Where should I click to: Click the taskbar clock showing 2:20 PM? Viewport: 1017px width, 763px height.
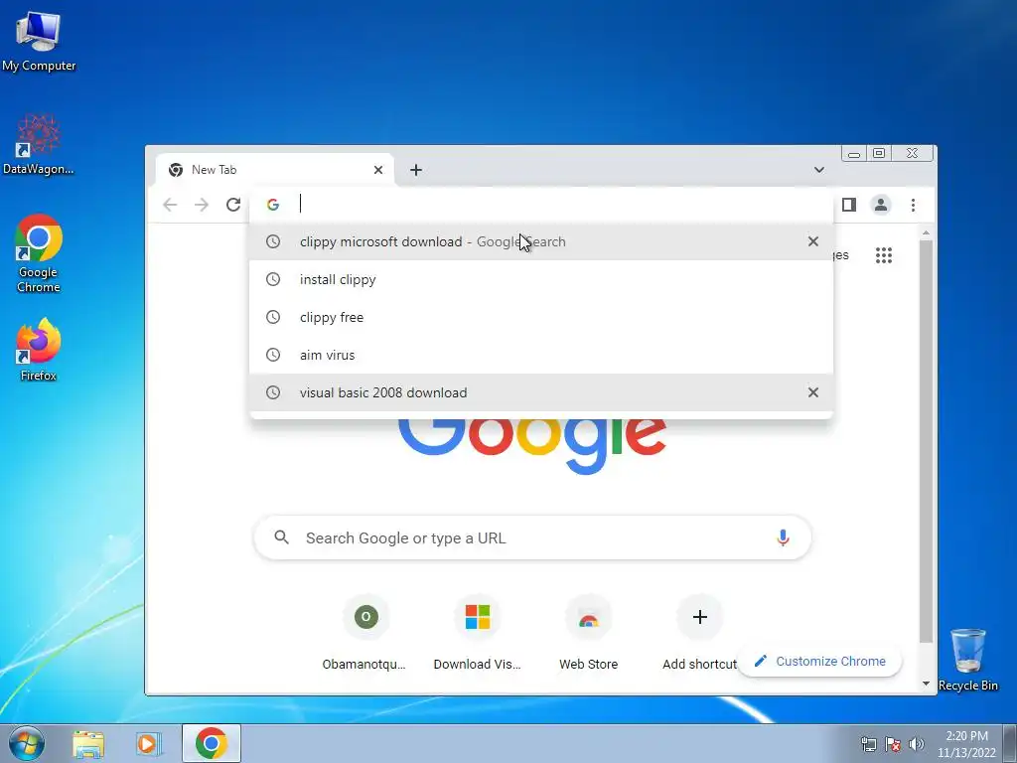[966, 744]
